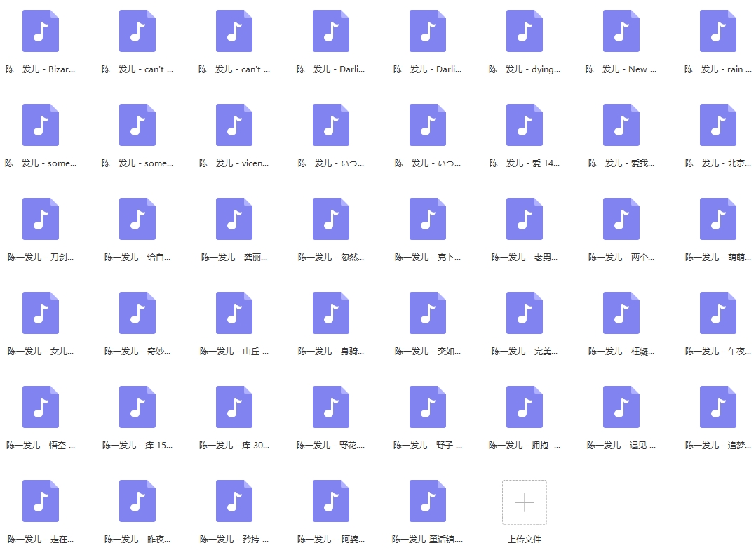Click the music icon for 陈一发儿 - 刀剑...
The height and width of the screenshot is (555, 756).
(41, 220)
